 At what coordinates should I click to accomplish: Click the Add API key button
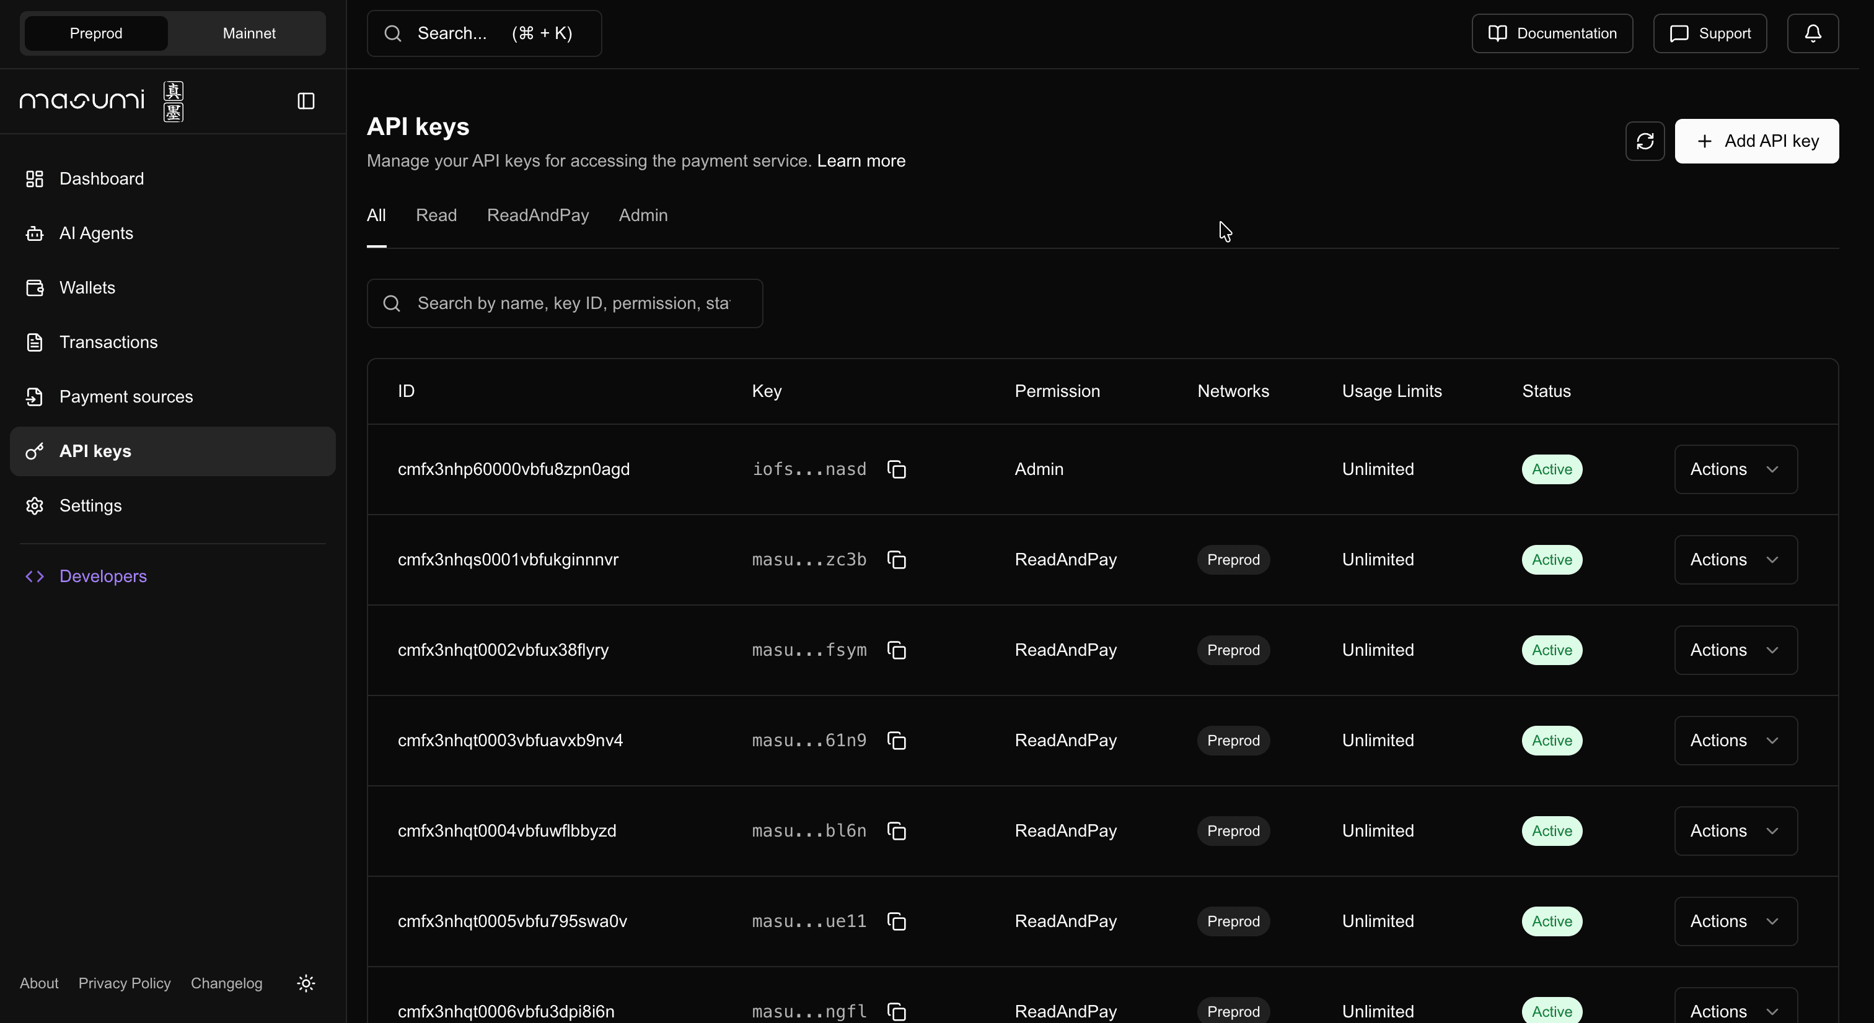click(1756, 141)
